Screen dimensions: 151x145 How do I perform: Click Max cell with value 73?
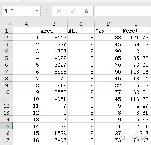[109, 140]
